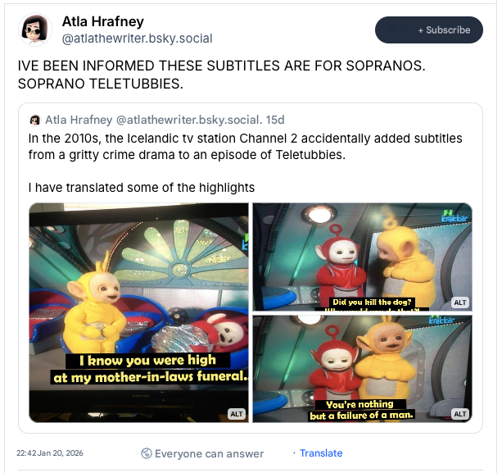The width and height of the screenshot is (502, 473).
Task: Click the Everyone can answer label
Action: pyautogui.click(x=209, y=453)
